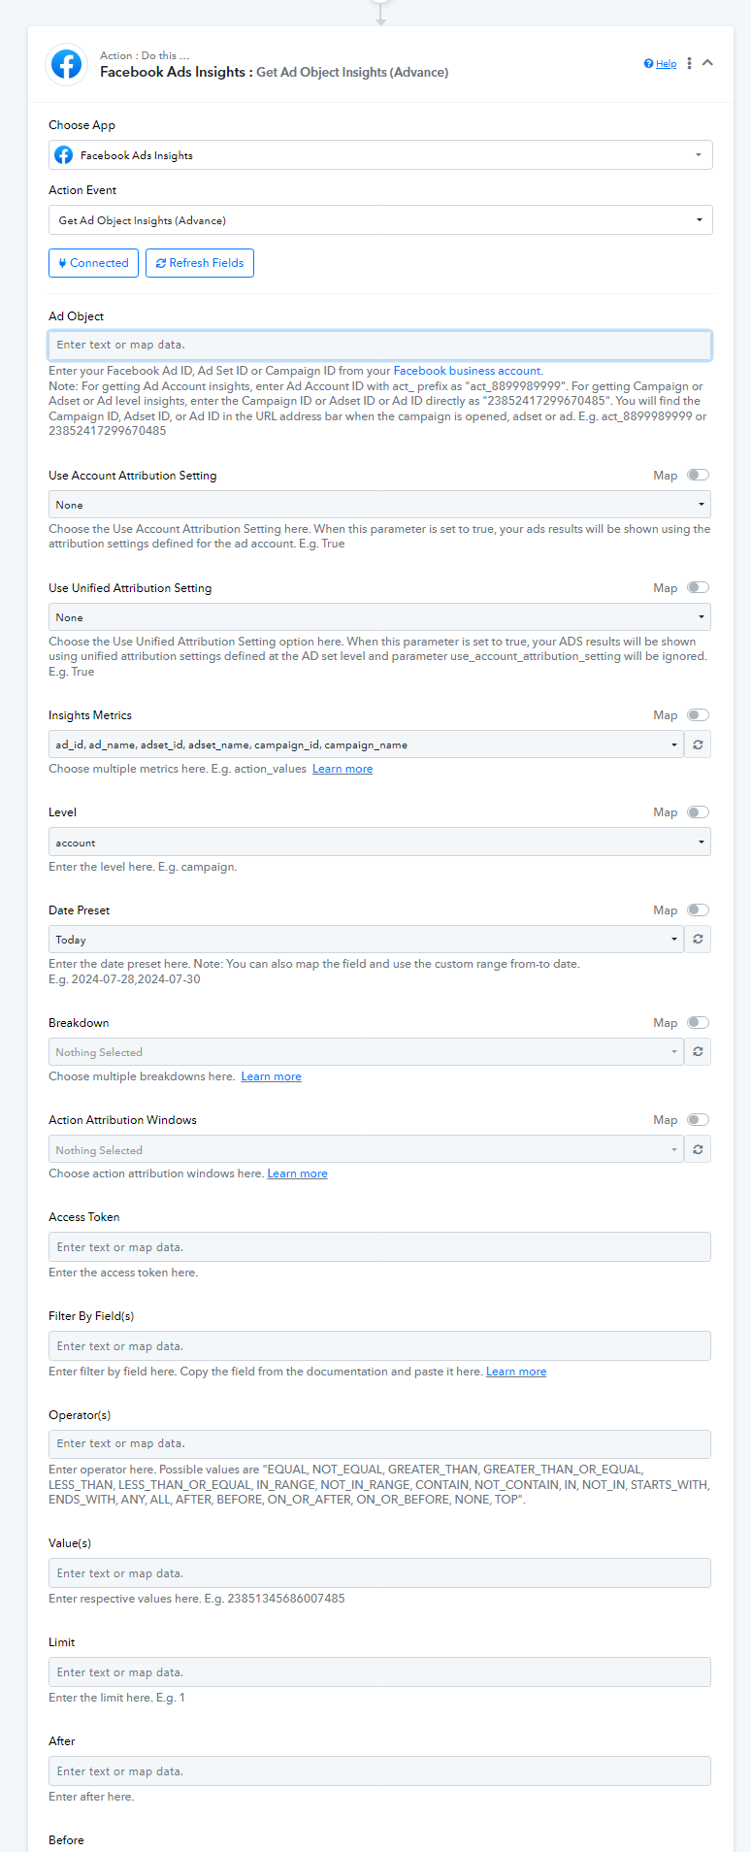Open the Facebook business account link
Viewport: 751px width, 1852px height.
pos(467,371)
